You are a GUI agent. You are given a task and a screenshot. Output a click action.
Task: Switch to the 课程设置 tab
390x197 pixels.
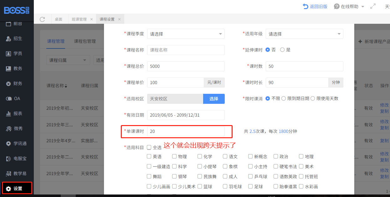click(x=107, y=19)
